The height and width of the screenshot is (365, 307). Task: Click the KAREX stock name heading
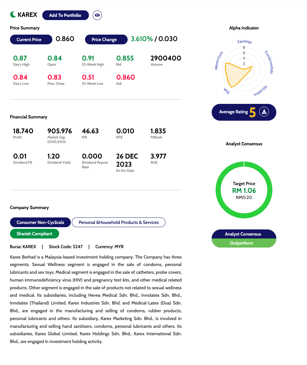27,15
